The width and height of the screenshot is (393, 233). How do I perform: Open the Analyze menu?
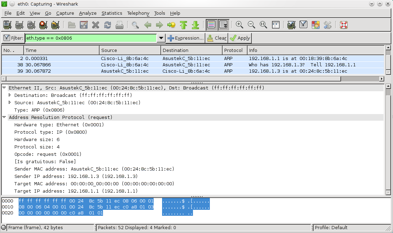[88, 13]
